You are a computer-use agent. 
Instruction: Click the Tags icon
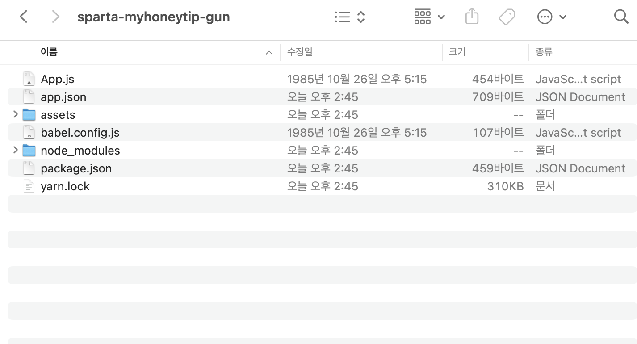click(507, 17)
